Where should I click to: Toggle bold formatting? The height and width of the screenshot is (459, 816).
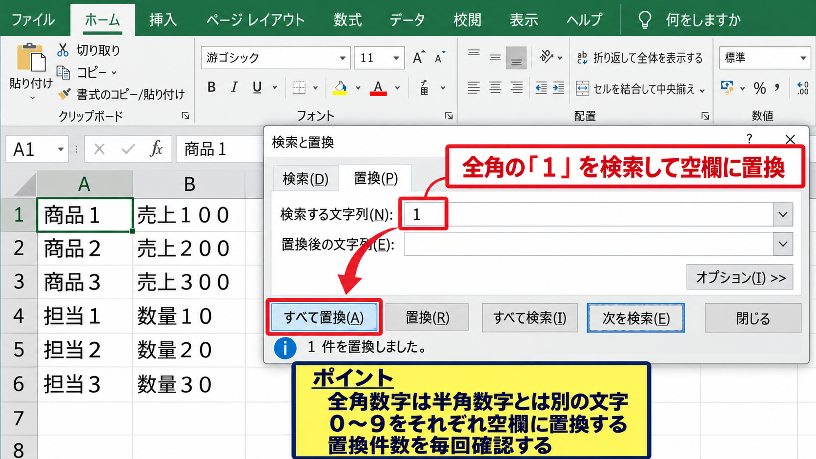211,87
